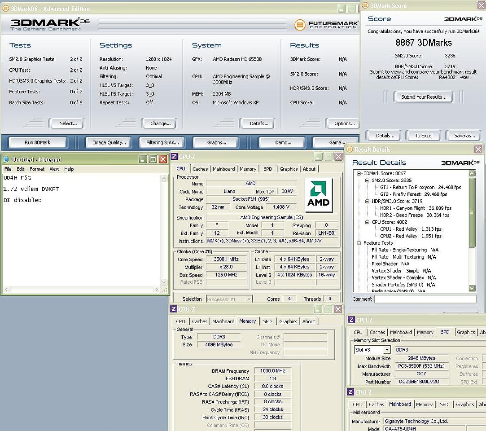This screenshot has width=486, height=431.
Task: Open the About tab in the Llano CPU-Z window
Action: pos(309,169)
